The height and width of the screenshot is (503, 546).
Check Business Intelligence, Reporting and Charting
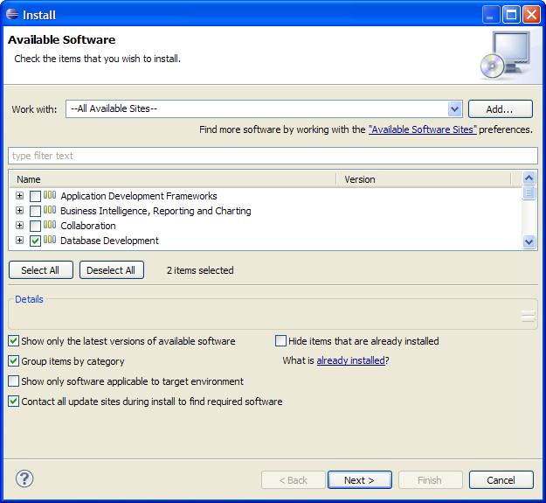(x=35, y=211)
